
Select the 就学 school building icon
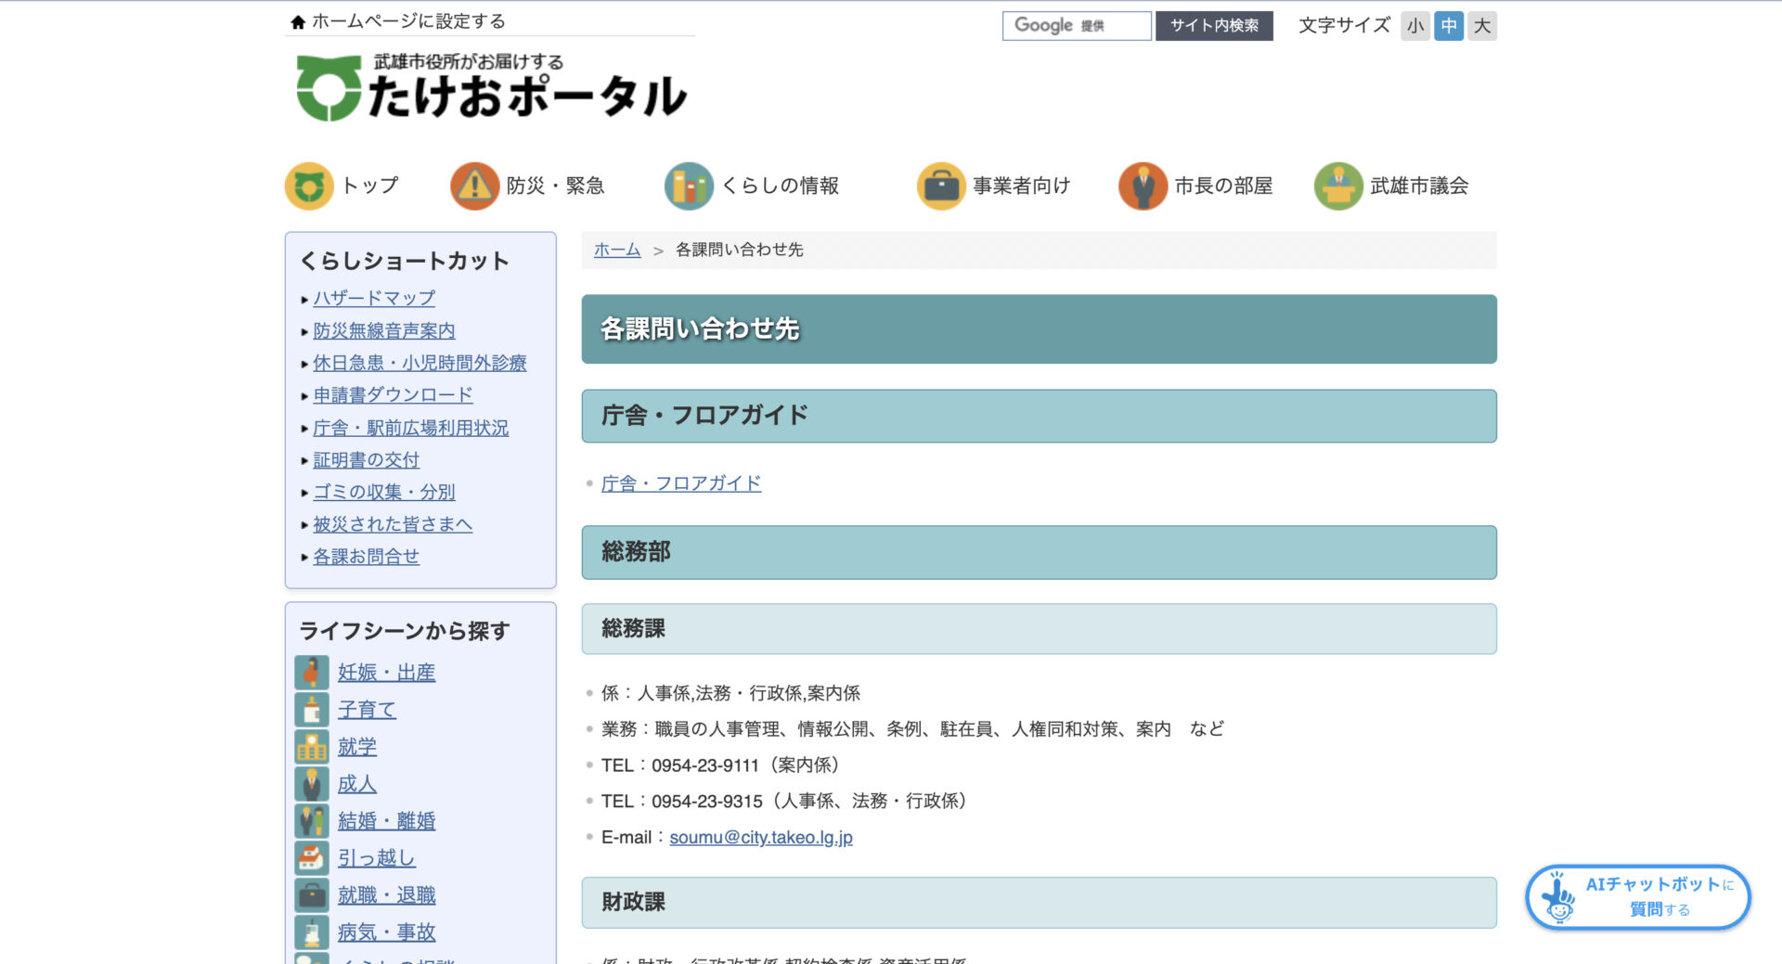[x=312, y=746]
